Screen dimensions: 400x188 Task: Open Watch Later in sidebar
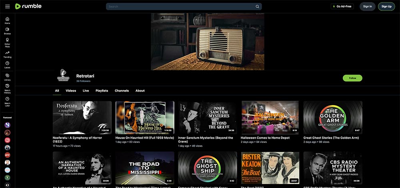click(7, 102)
